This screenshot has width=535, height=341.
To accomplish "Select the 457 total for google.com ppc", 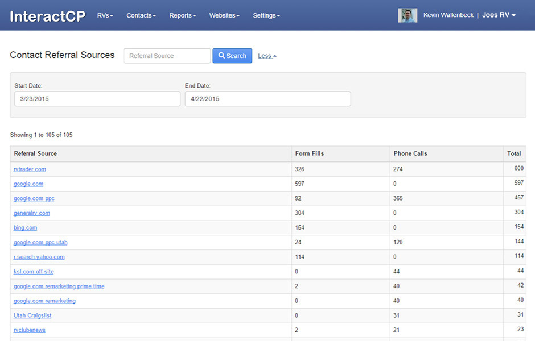I will click(515, 198).
